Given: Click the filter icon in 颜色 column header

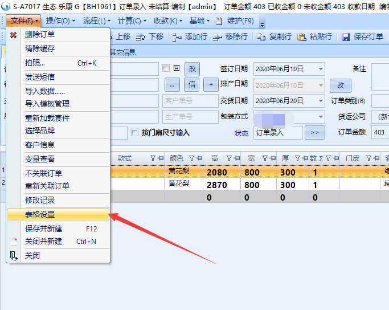Looking at the screenshot, I should click(191, 158).
